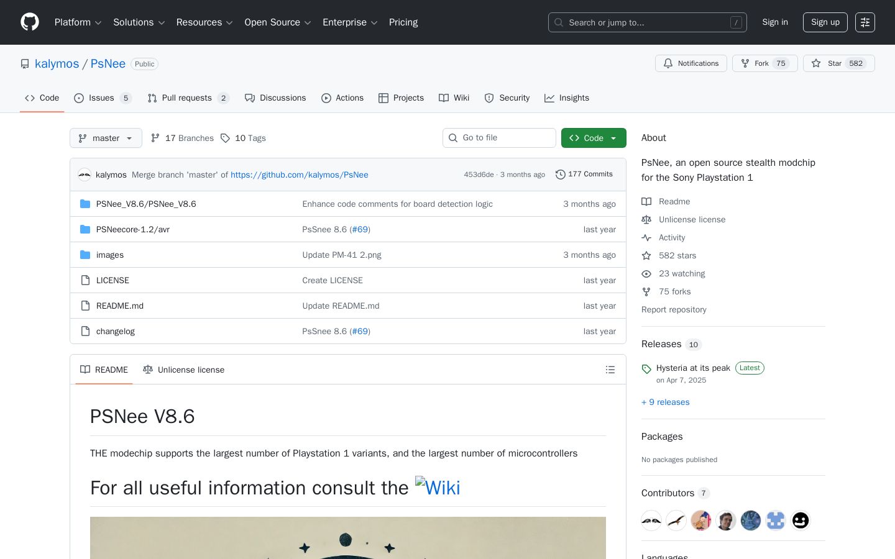Viewport: 895px width, 559px height.
Task: Fork the repository with Fork button
Action: [765, 63]
